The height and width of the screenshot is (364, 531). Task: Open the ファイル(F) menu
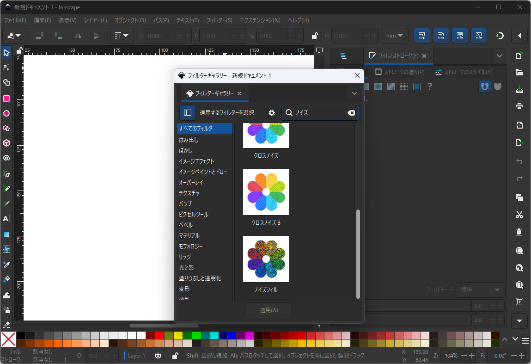click(x=15, y=20)
